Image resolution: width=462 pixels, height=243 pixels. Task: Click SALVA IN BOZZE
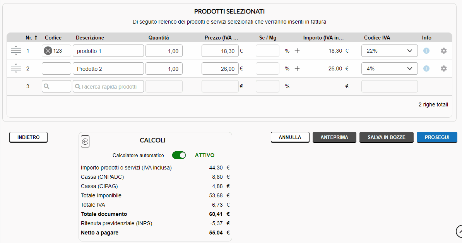pos(387,137)
